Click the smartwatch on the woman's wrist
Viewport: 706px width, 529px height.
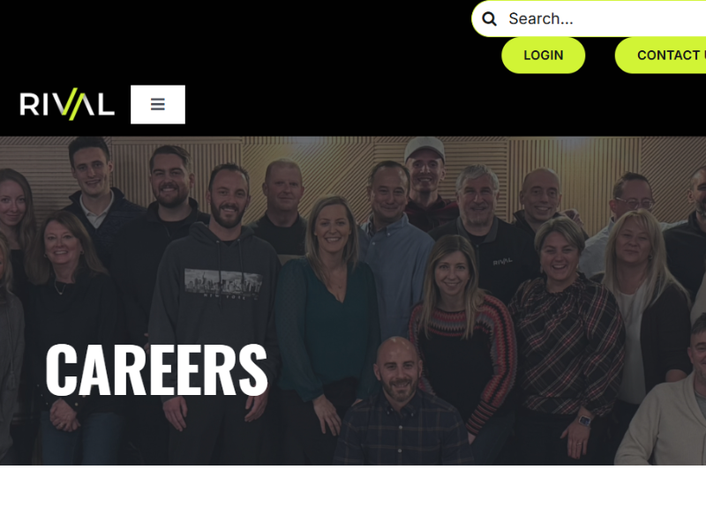[x=584, y=421]
